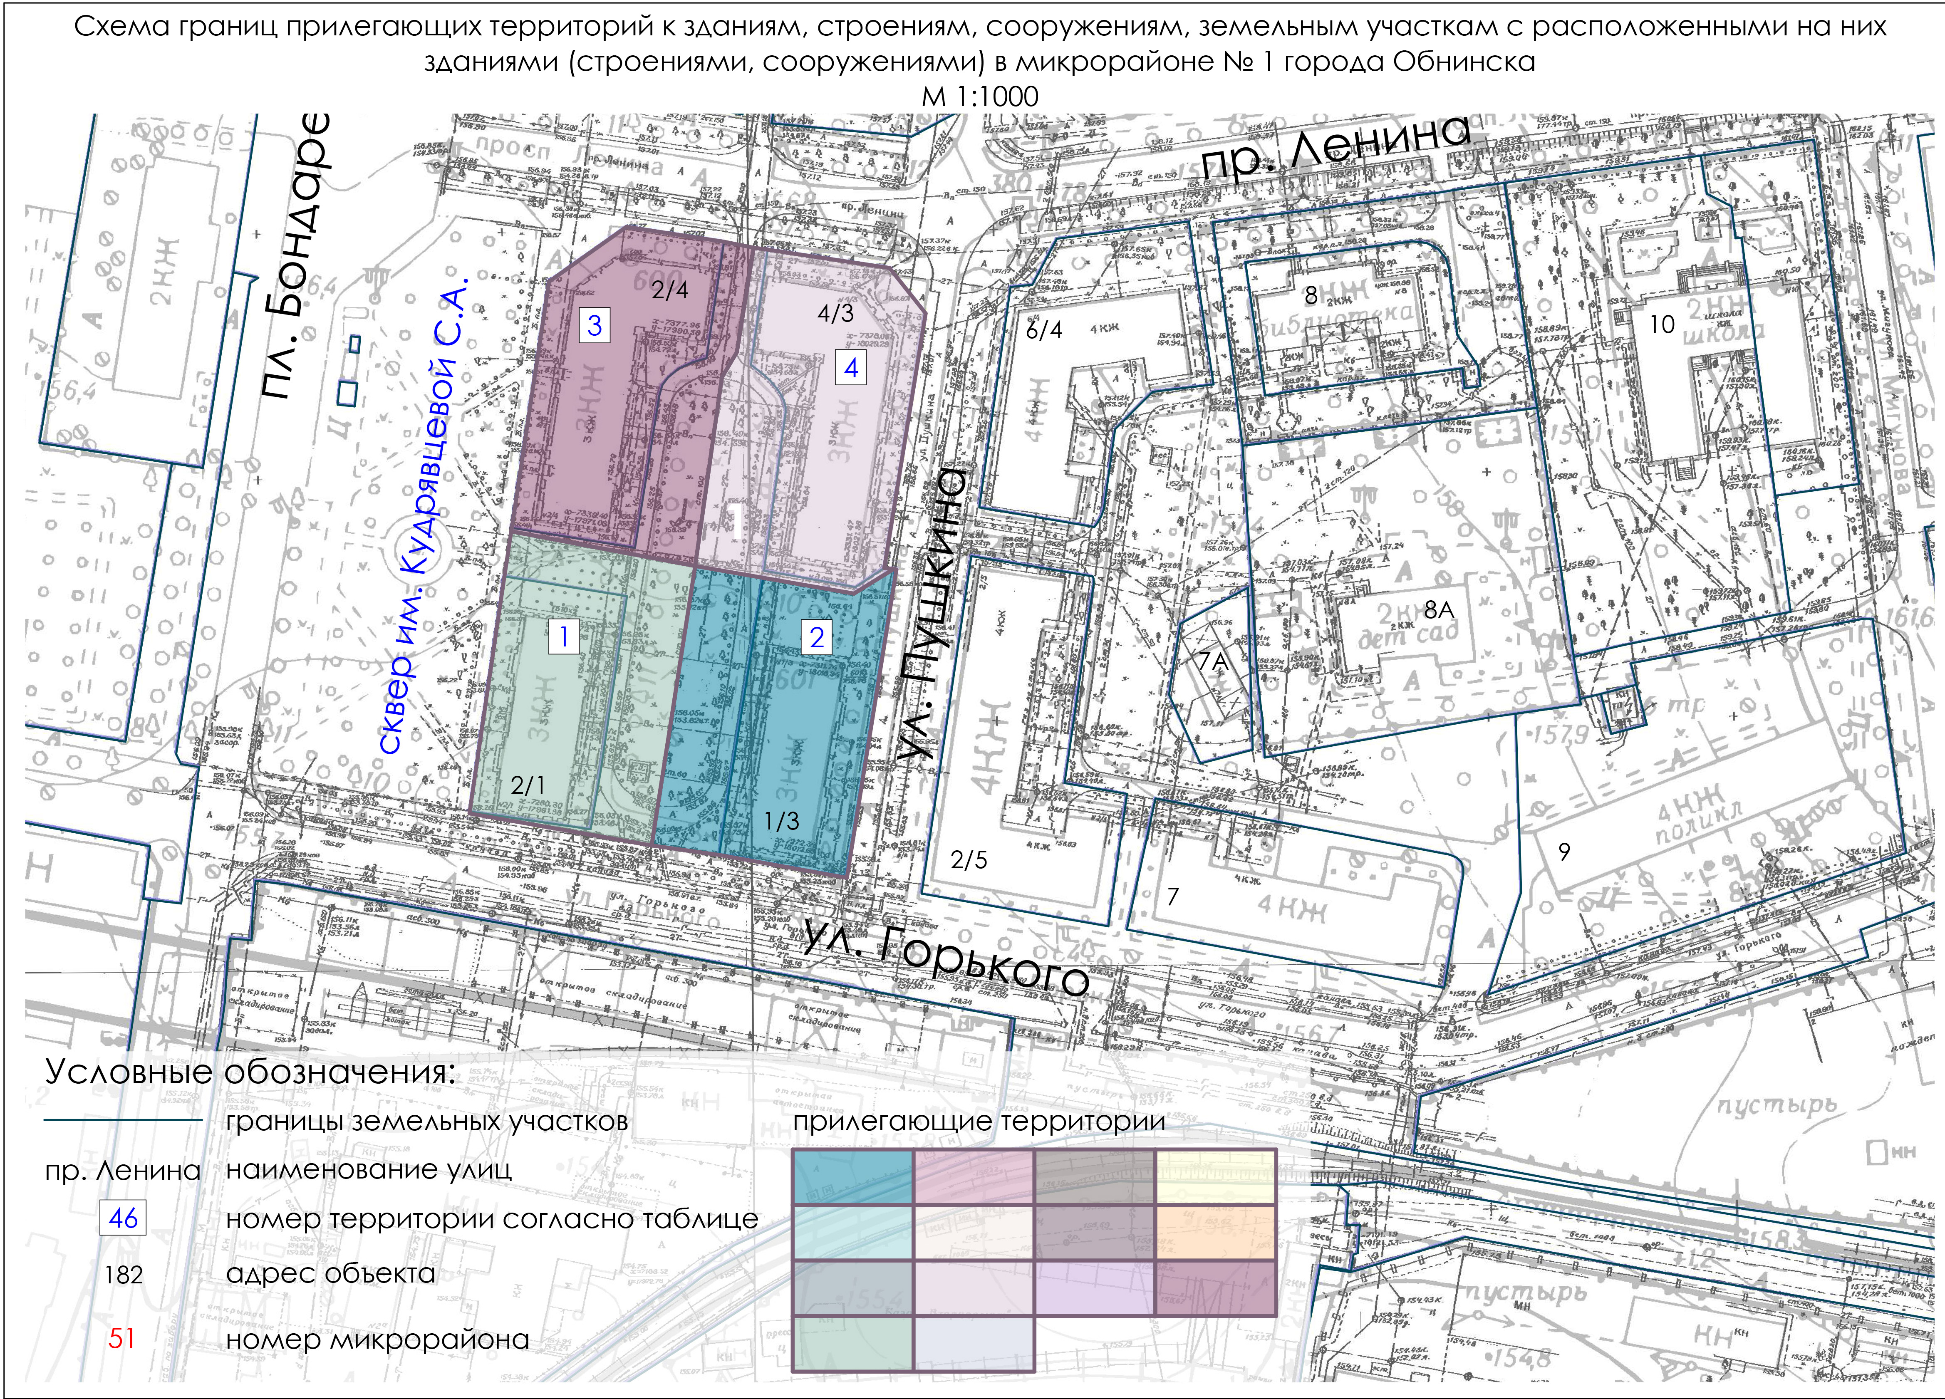This screenshot has height=1399, width=1945.
Task: Click the red microdistrict number 51
Action: [122, 1338]
